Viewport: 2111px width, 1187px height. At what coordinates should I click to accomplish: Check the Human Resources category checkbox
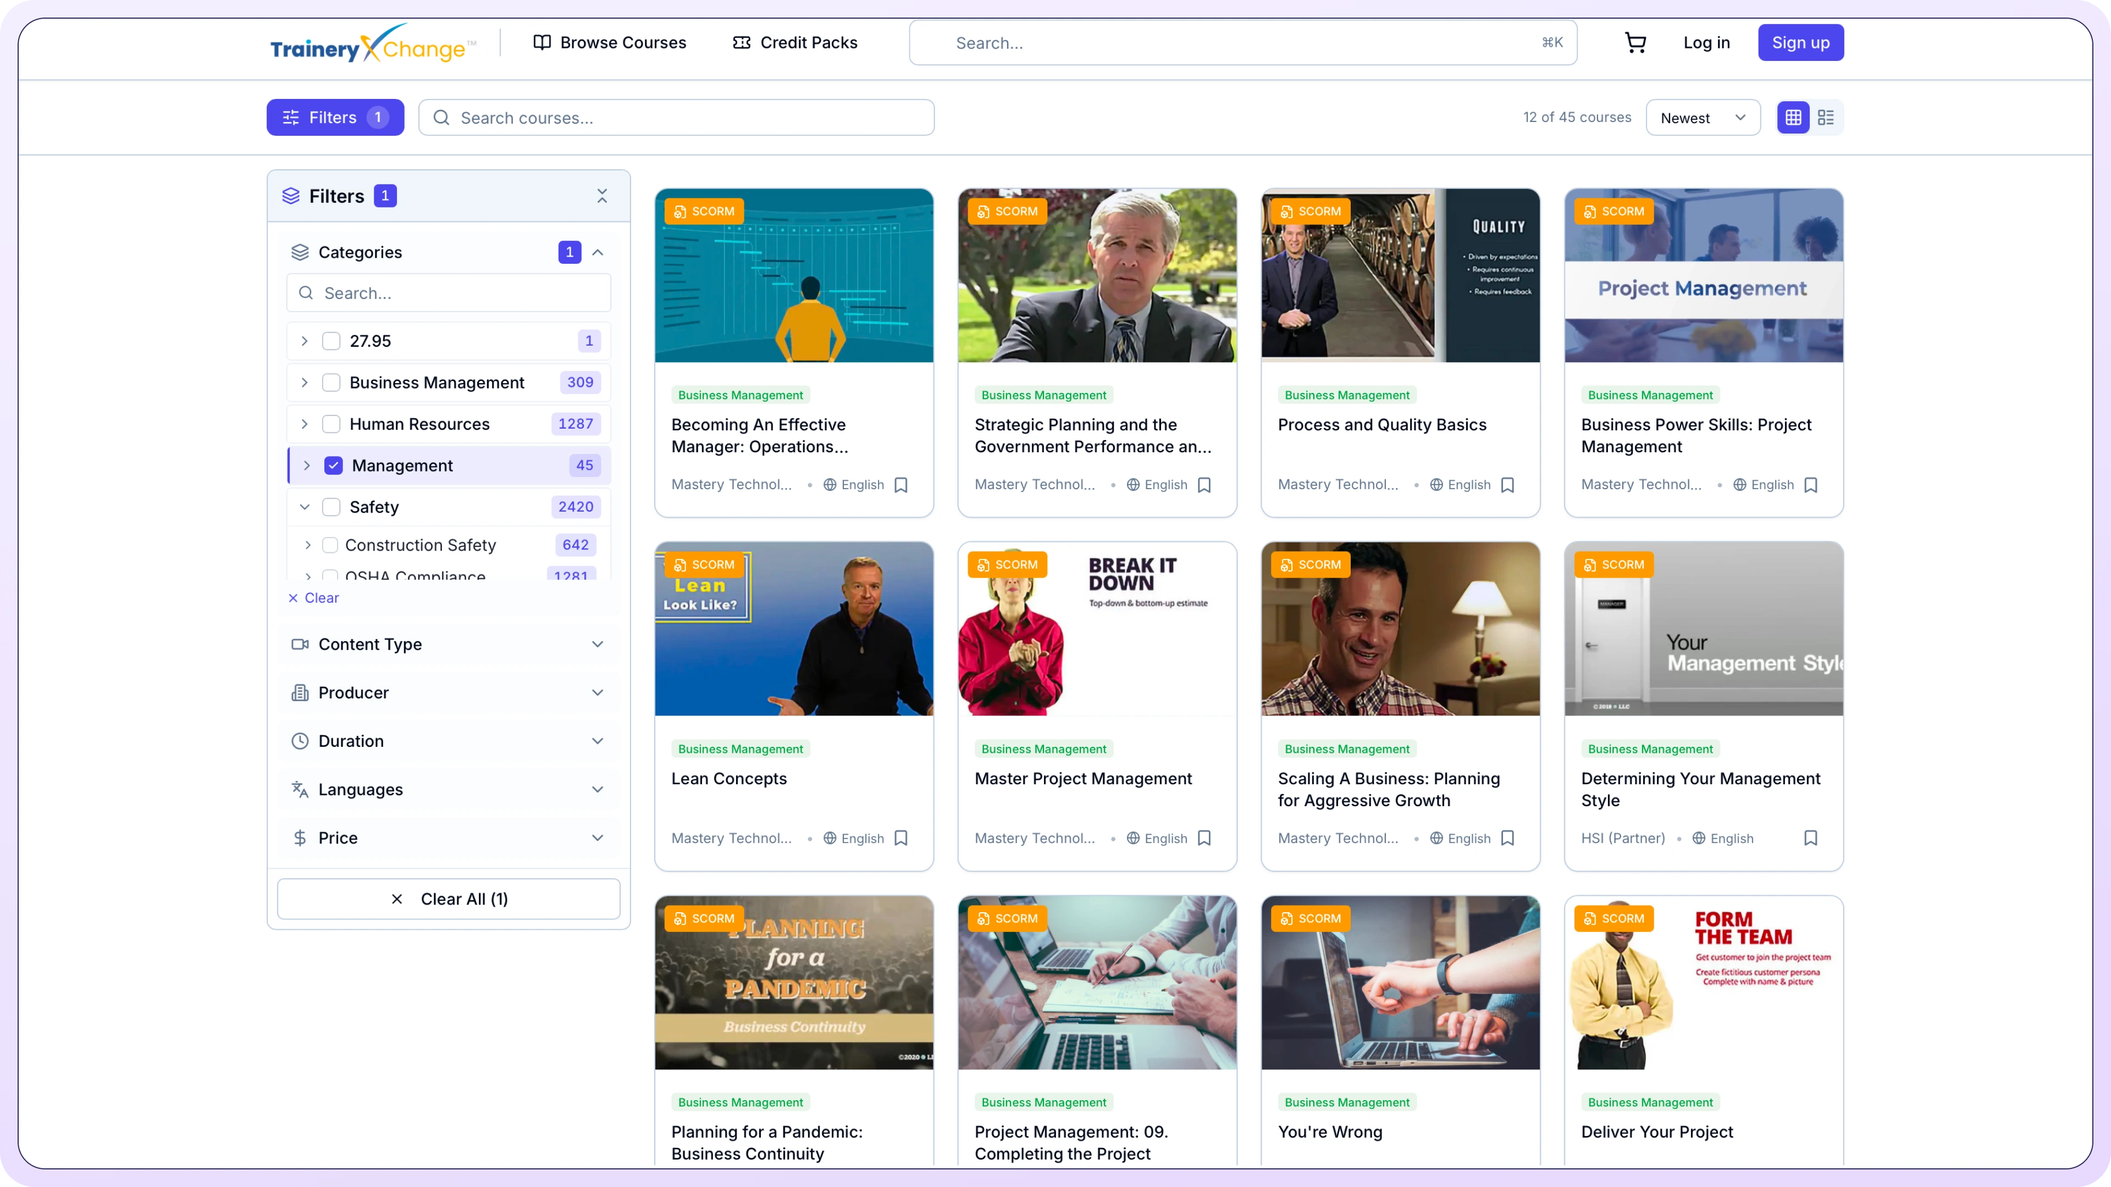pos(331,424)
